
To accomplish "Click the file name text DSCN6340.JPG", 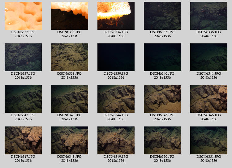I will click(162, 73).
